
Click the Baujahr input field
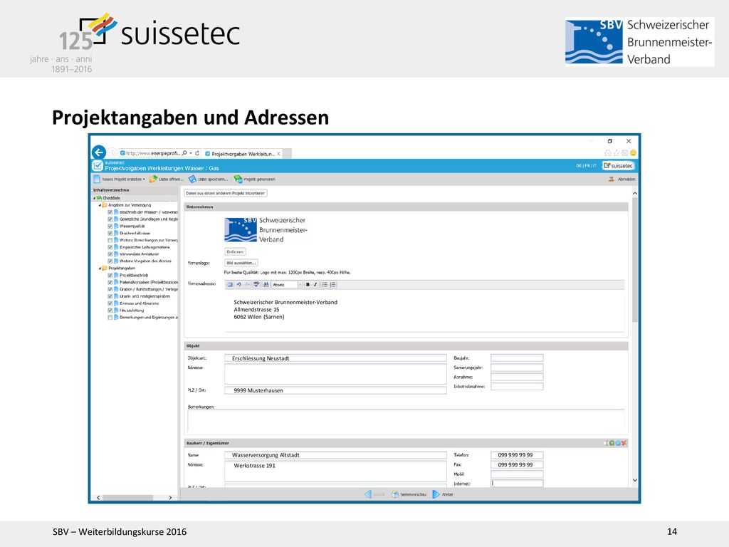click(517, 358)
